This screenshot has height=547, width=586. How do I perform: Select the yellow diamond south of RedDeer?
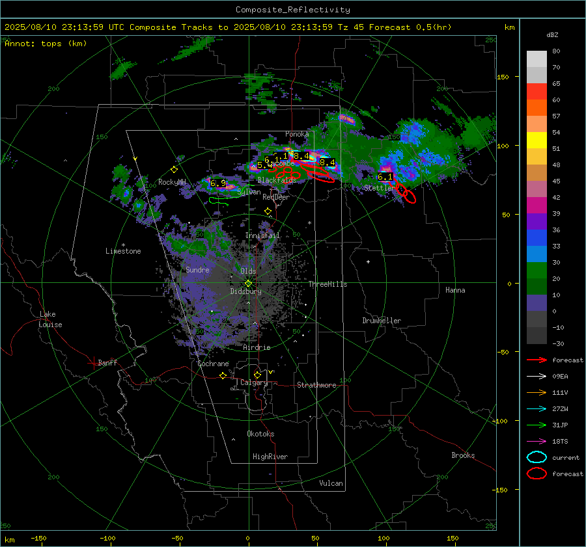tap(268, 211)
